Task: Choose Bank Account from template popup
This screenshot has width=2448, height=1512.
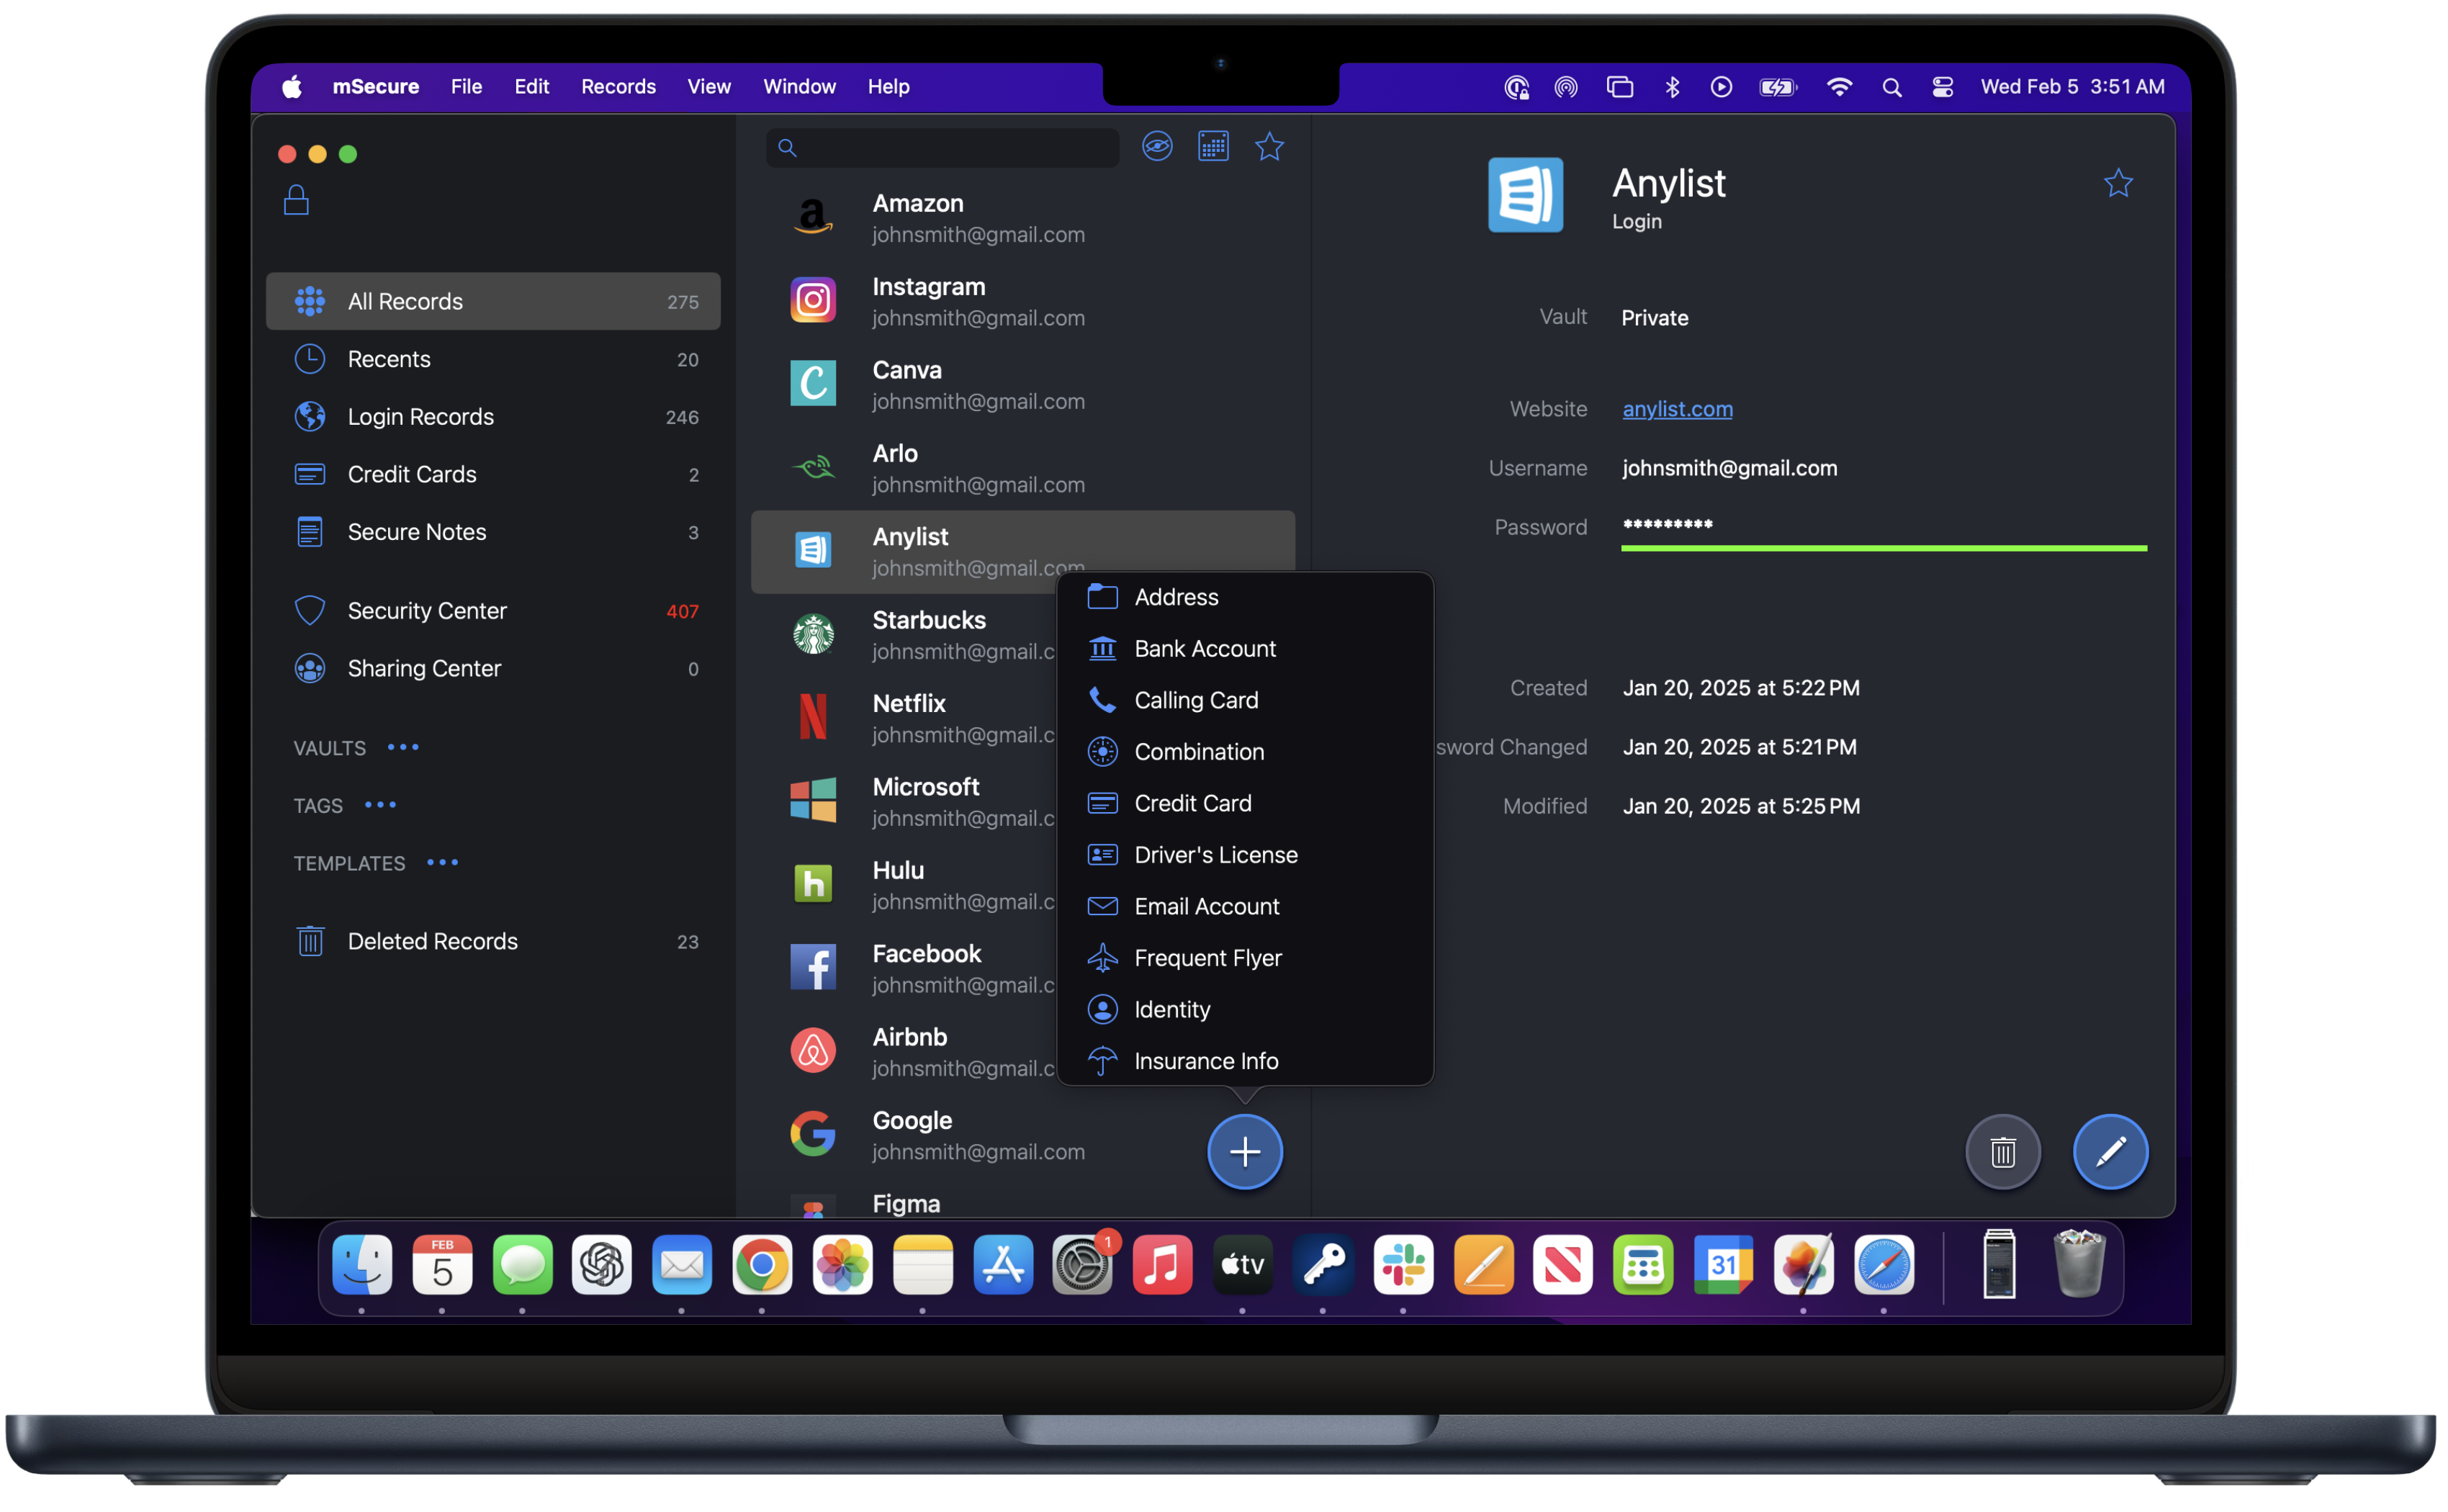Action: click(1204, 649)
